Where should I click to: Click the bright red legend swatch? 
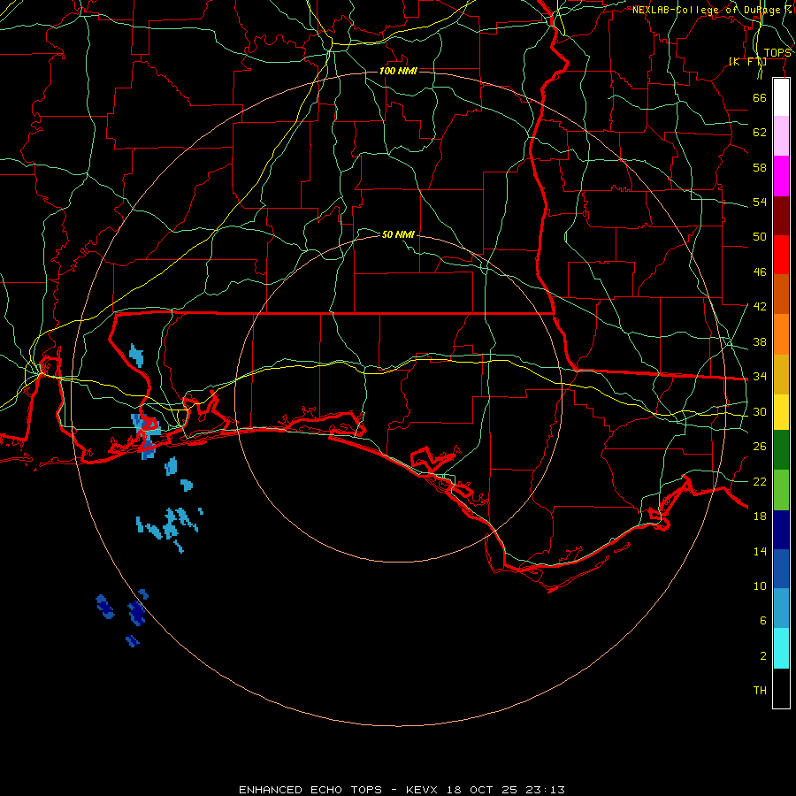(x=781, y=255)
